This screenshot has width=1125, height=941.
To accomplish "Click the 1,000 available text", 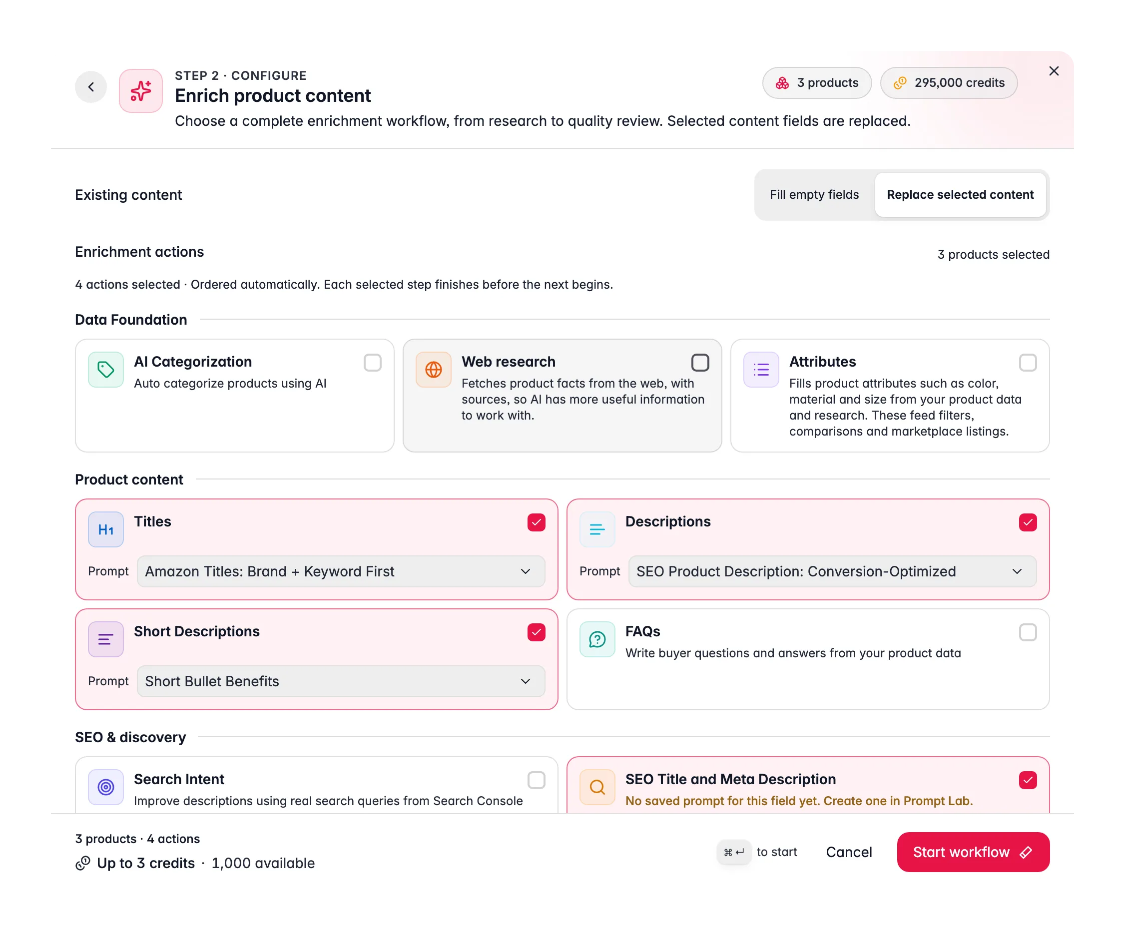I will [263, 863].
